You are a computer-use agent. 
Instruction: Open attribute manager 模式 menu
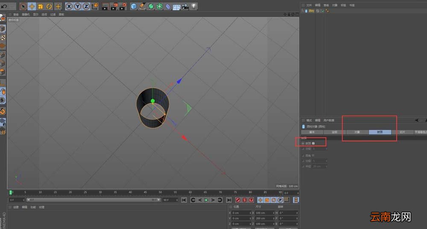[x=309, y=120]
